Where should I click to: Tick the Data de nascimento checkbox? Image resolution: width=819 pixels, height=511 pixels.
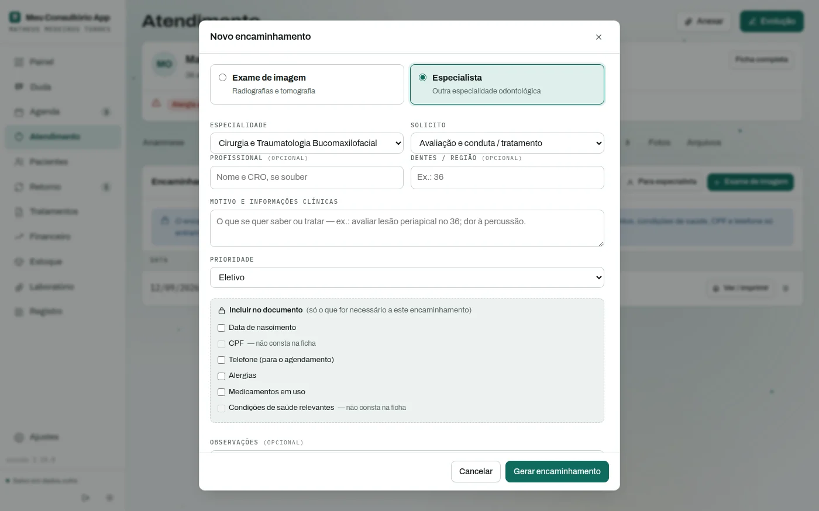coord(221,328)
